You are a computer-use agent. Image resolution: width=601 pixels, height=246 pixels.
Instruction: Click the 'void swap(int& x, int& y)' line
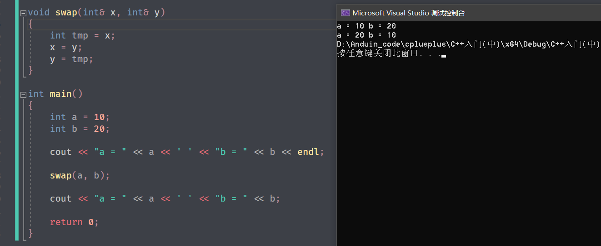(96, 13)
